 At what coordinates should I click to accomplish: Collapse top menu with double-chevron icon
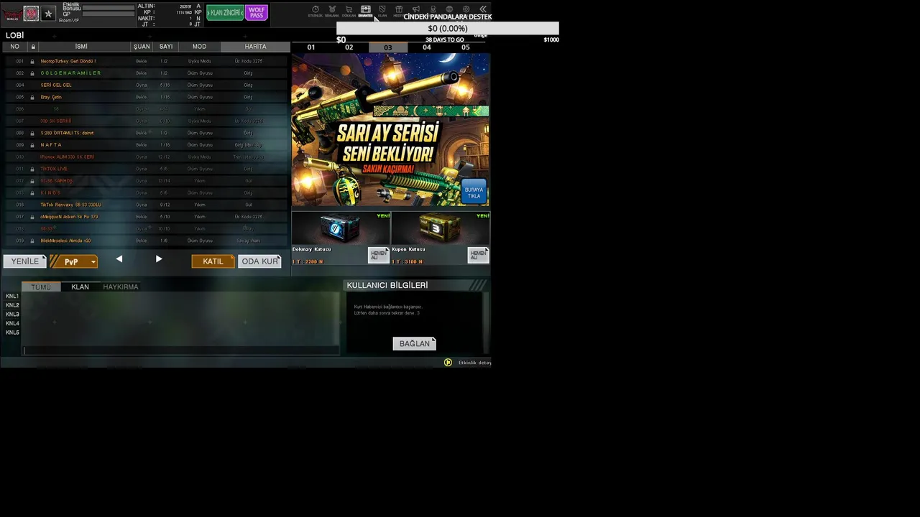click(x=483, y=9)
